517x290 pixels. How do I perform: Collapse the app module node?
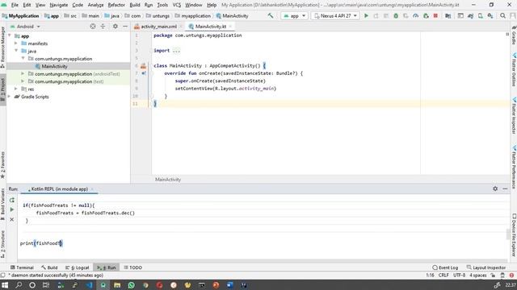pyautogui.click(x=9, y=35)
